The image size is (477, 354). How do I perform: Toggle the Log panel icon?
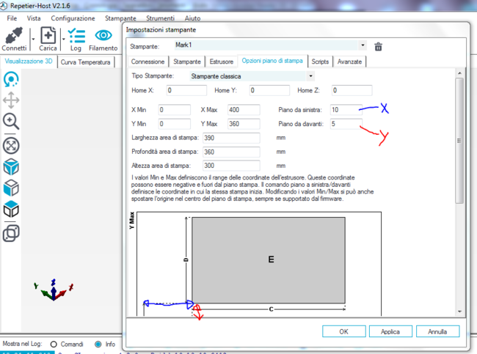pyautogui.click(x=76, y=35)
